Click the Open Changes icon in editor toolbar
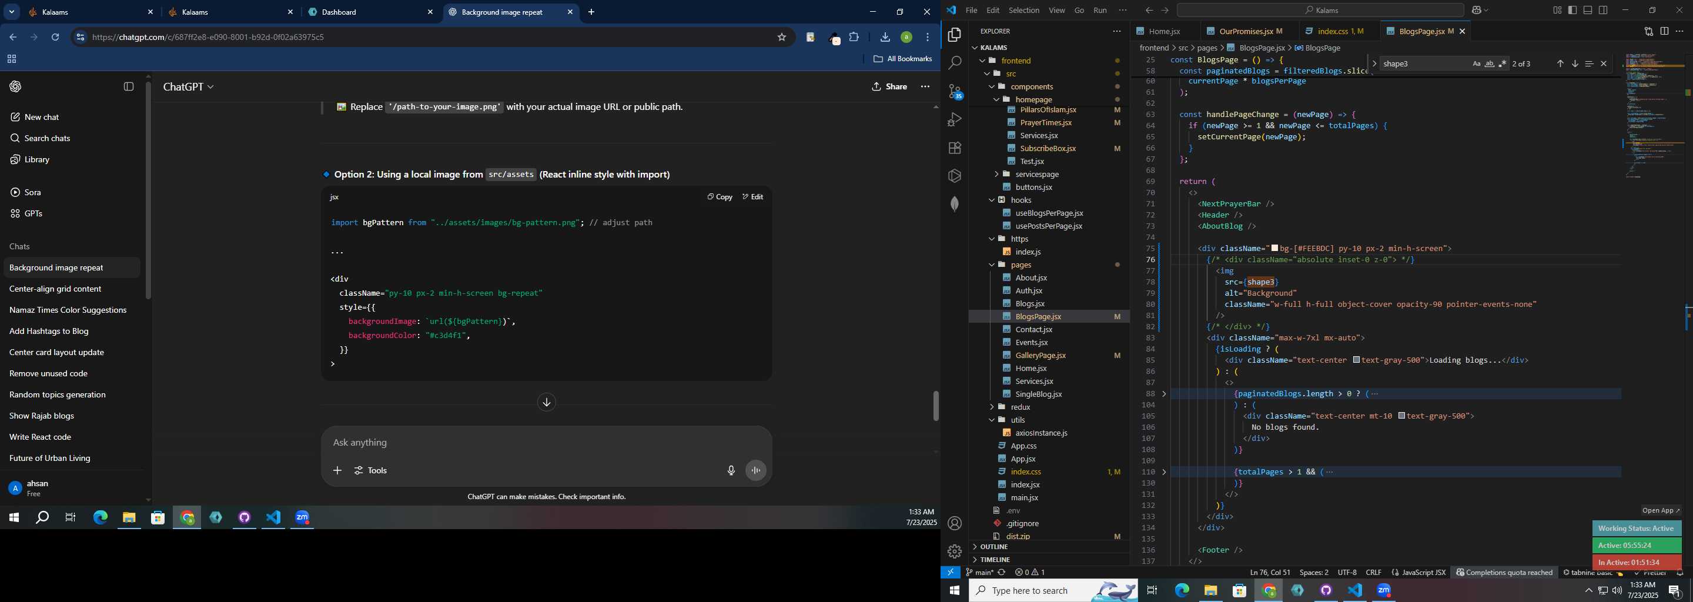This screenshot has height=602, width=1693. 1648,32
